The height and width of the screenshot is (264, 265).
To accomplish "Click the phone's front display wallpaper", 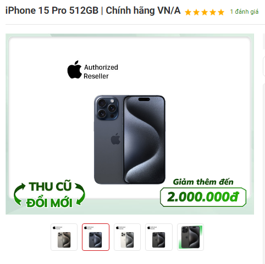I will click(x=144, y=139).
